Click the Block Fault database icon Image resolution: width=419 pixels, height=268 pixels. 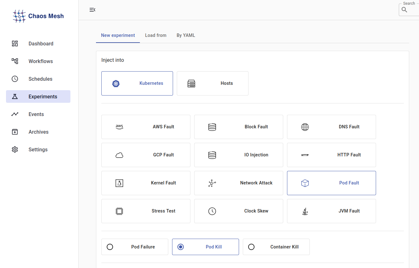[212, 127]
